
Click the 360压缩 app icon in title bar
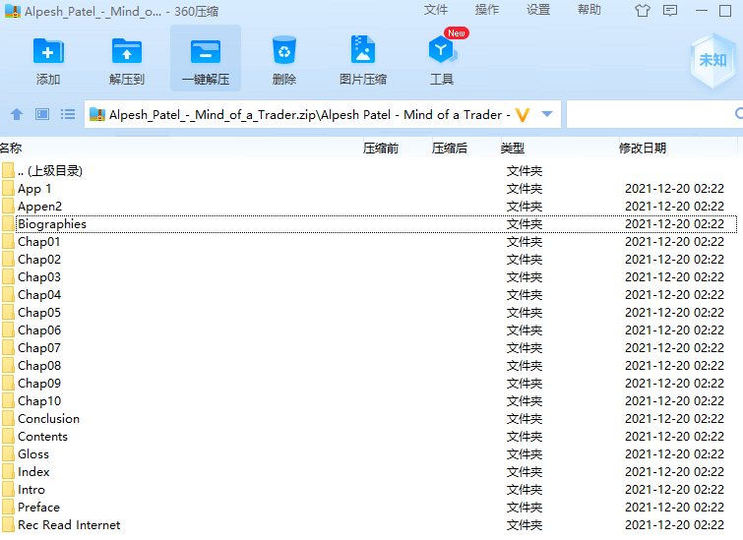(x=13, y=11)
